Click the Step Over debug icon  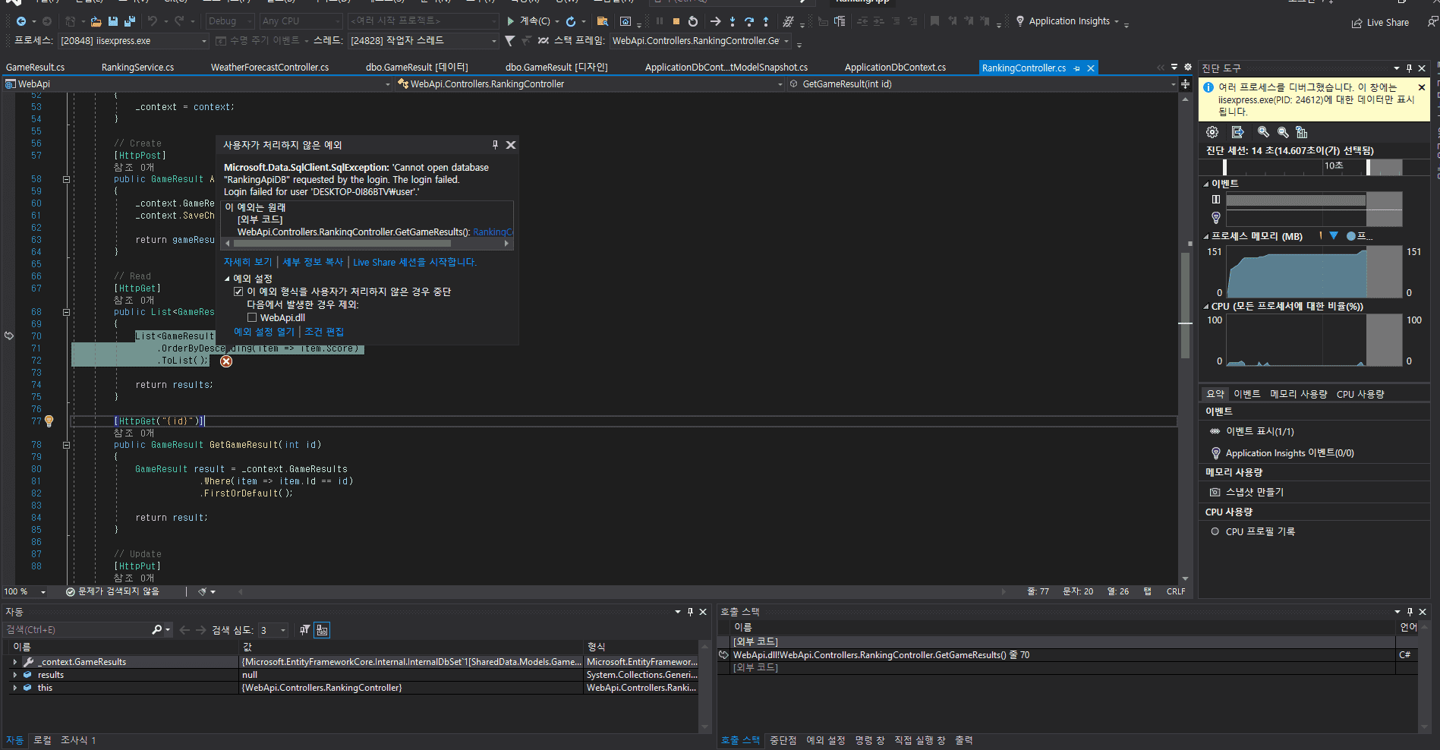pos(748,21)
